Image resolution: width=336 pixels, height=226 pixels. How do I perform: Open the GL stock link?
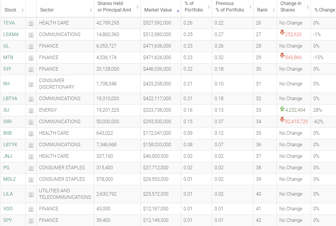point(6,46)
